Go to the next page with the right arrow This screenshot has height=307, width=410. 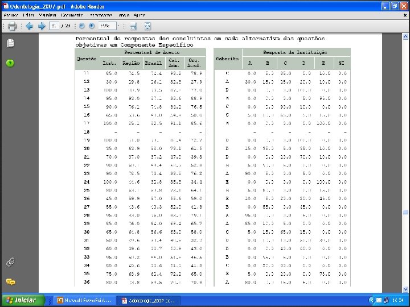click(x=42, y=26)
